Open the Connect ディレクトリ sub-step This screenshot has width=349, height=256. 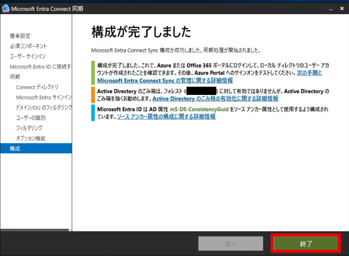(x=37, y=87)
